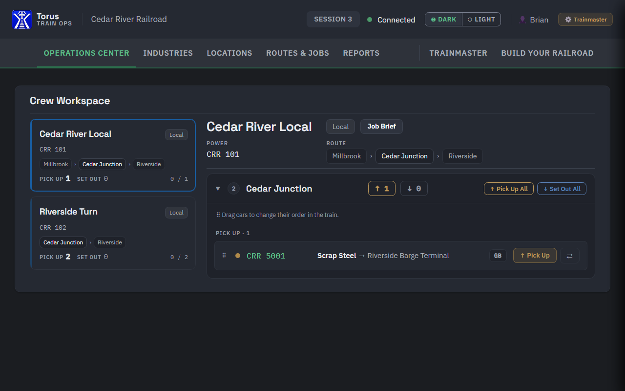Click the amber status dot on CRR 5001
625x391 pixels.
(238, 256)
